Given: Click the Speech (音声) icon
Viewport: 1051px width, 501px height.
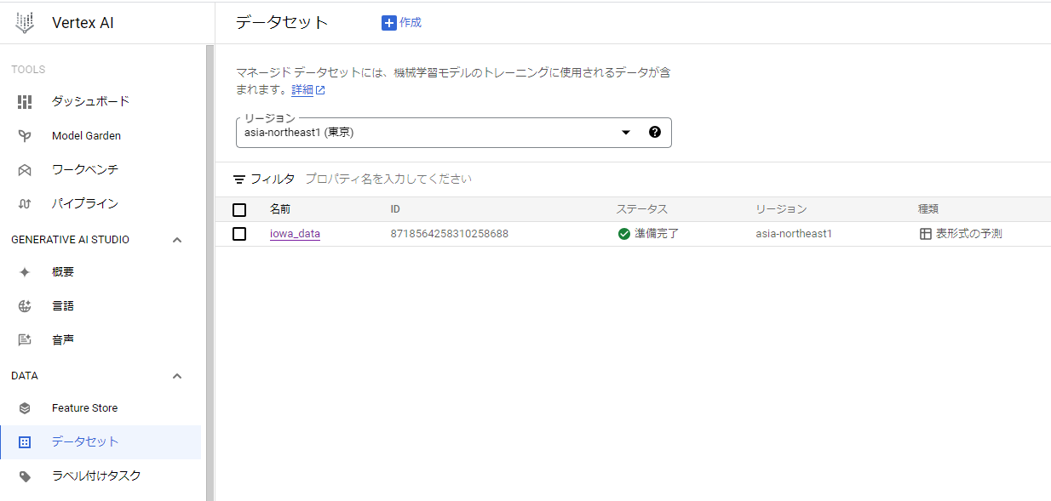Looking at the screenshot, I should (x=25, y=340).
